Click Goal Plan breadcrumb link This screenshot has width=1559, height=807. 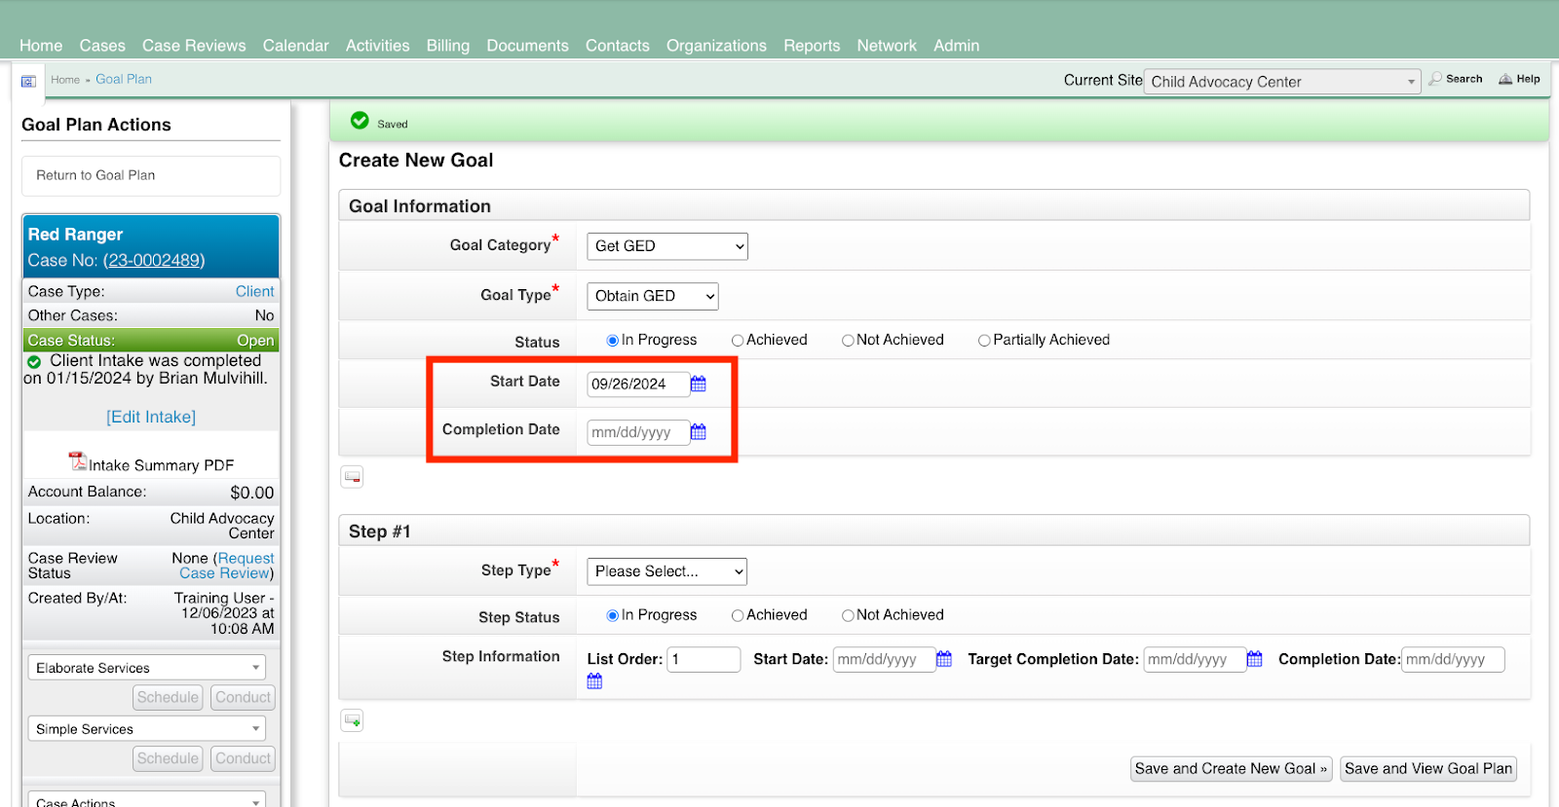(x=124, y=79)
